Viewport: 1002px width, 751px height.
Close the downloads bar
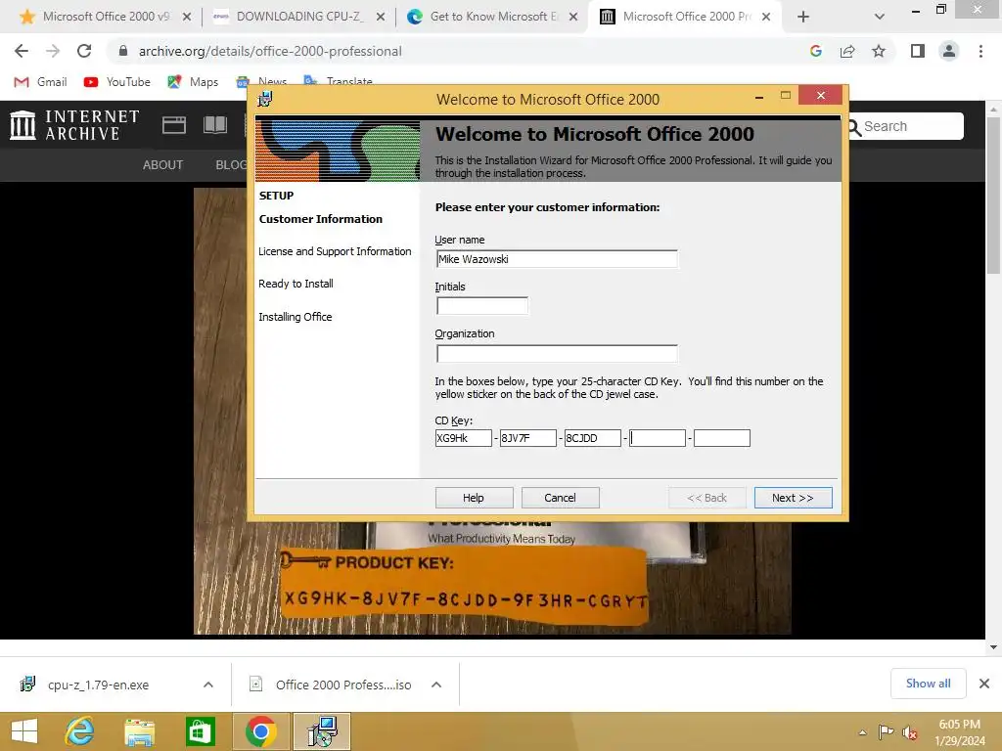[984, 684]
